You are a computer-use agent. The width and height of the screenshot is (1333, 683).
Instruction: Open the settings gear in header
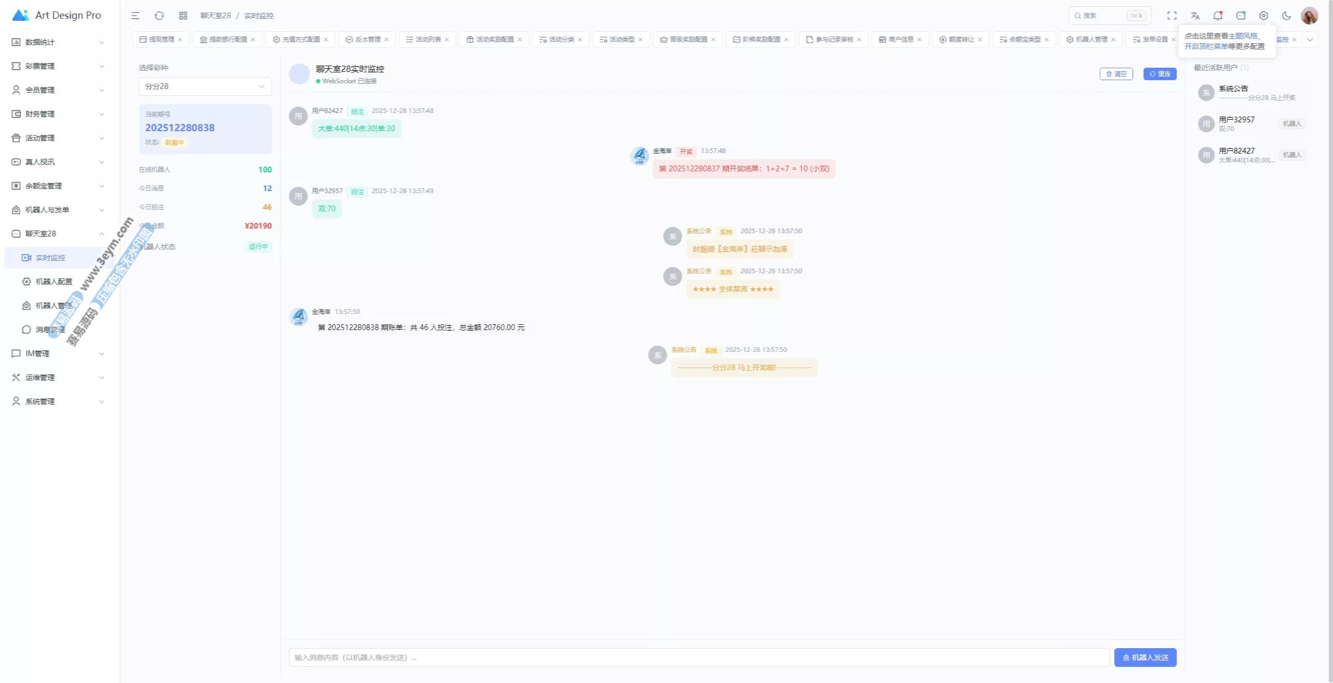[x=1264, y=16]
